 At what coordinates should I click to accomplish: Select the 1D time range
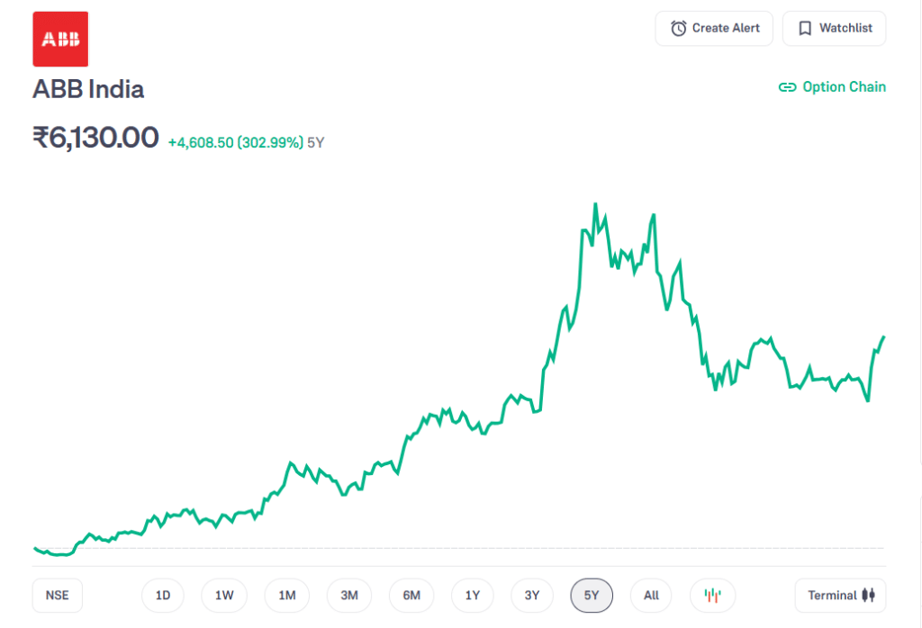163,595
